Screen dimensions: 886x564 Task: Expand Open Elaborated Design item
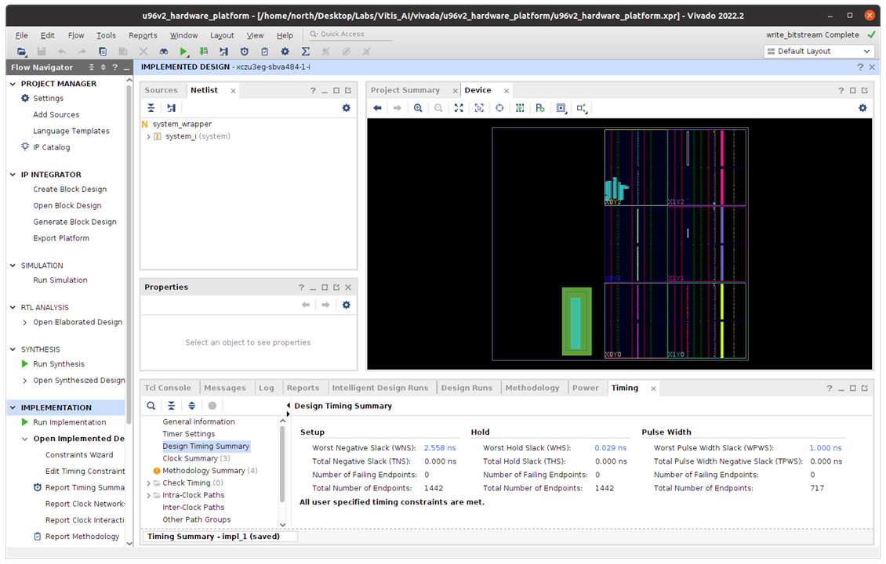coord(24,323)
